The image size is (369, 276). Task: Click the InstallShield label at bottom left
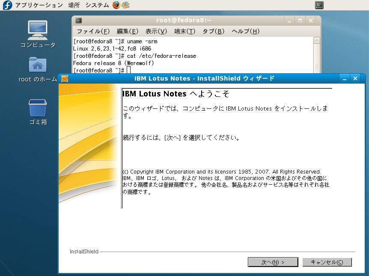pos(84,252)
